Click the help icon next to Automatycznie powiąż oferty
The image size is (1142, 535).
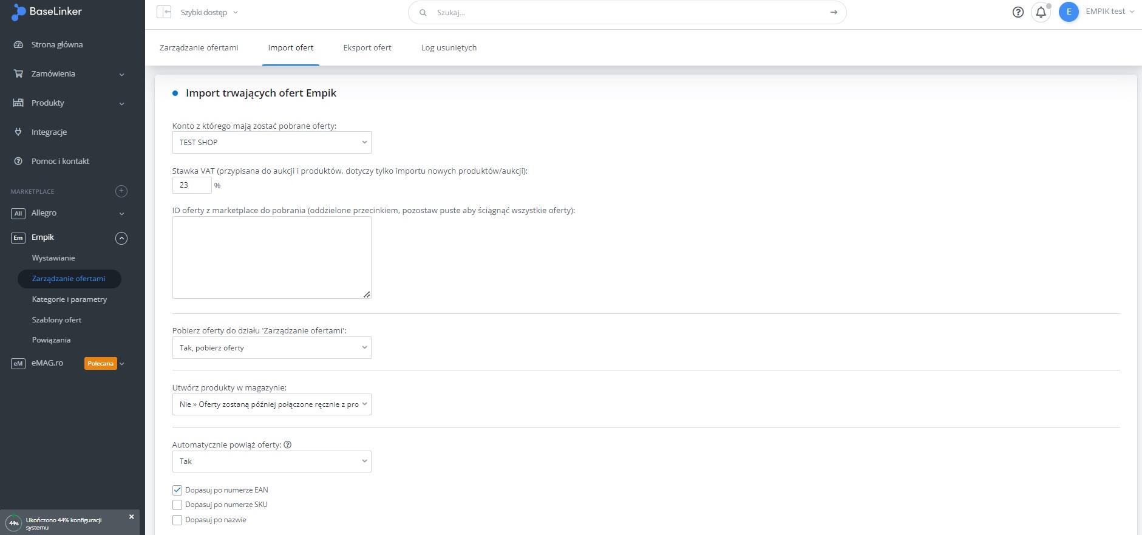[288, 445]
